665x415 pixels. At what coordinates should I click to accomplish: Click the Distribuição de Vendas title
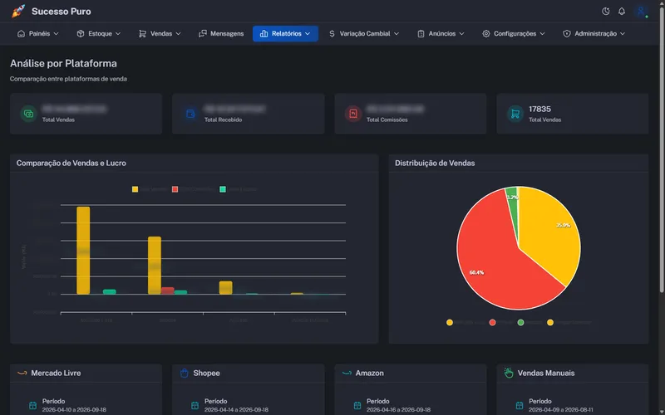[435, 163]
